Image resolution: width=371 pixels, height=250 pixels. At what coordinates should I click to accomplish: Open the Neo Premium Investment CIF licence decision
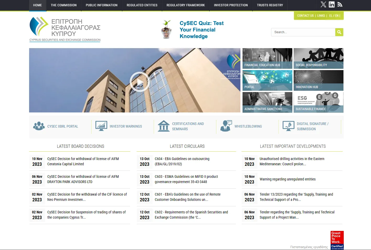click(87, 197)
